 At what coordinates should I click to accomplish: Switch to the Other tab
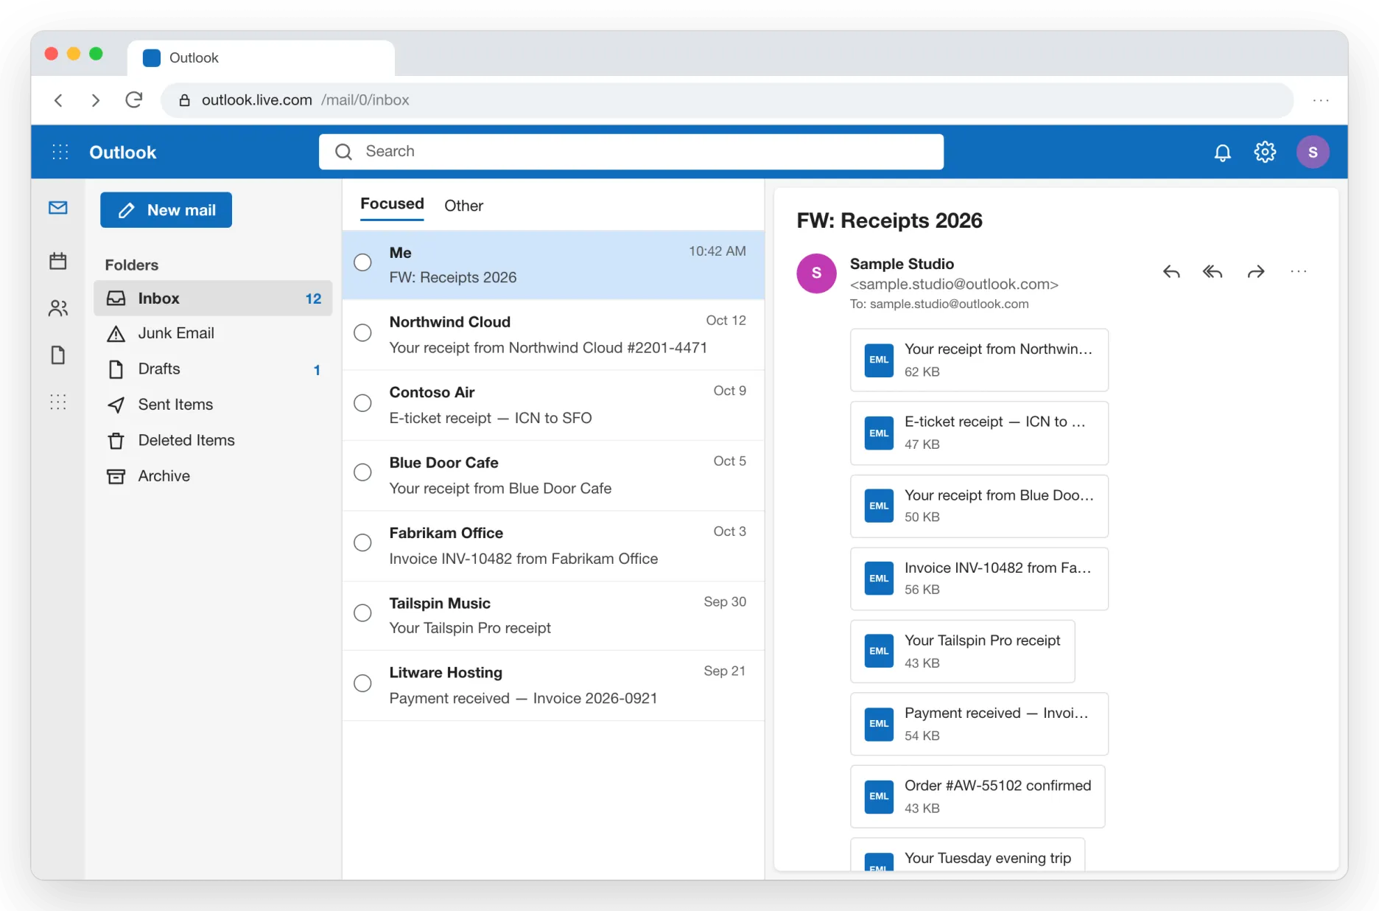tap(463, 206)
